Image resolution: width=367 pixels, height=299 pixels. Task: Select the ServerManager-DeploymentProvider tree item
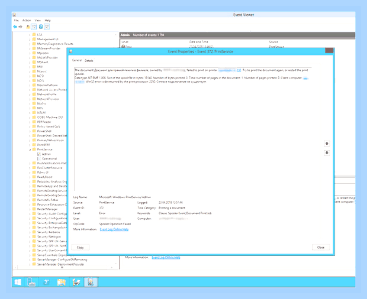pos(61,264)
